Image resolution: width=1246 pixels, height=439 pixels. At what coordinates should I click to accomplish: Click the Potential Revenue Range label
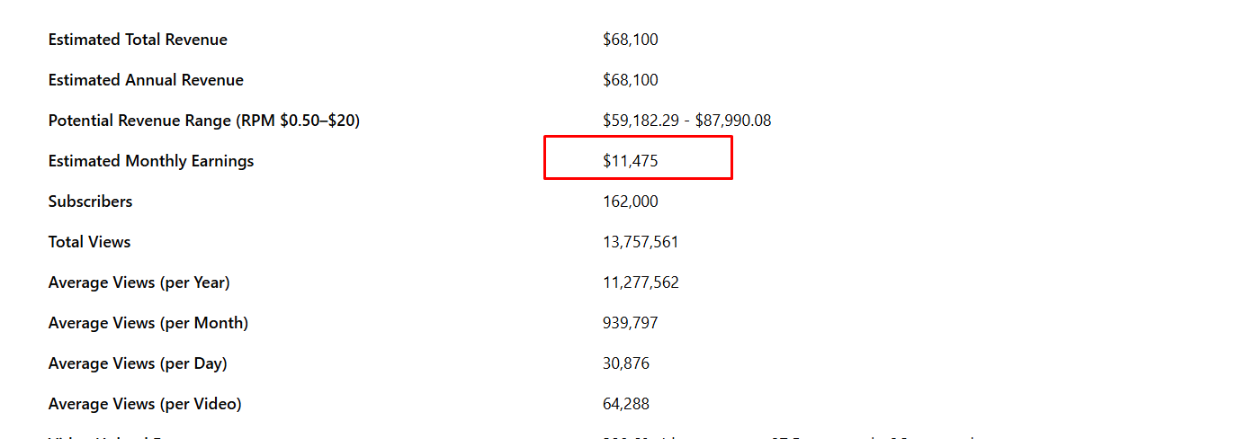coord(203,121)
